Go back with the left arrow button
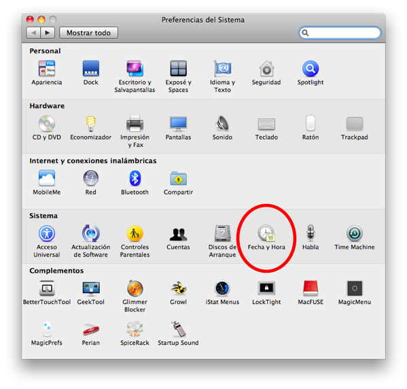Image resolution: width=407 pixels, height=389 pixels. coord(33,33)
